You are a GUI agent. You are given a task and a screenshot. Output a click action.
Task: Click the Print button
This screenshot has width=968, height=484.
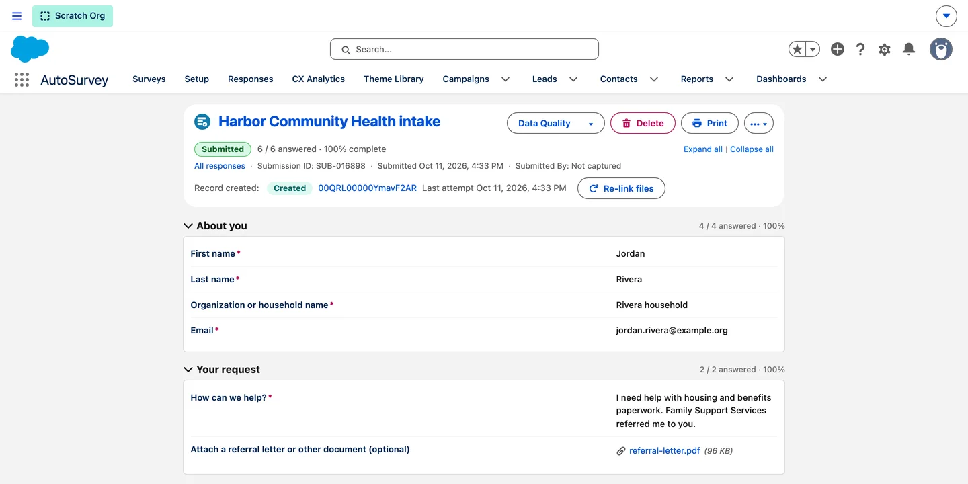point(710,123)
